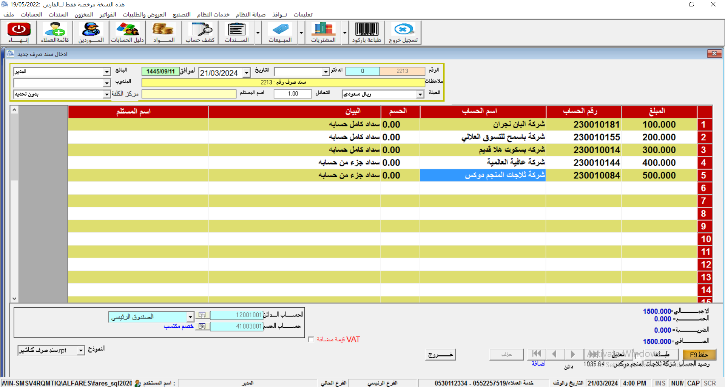Open the report template النموذج dropdown
Screen dimensions: 725x387
click(x=81, y=350)
